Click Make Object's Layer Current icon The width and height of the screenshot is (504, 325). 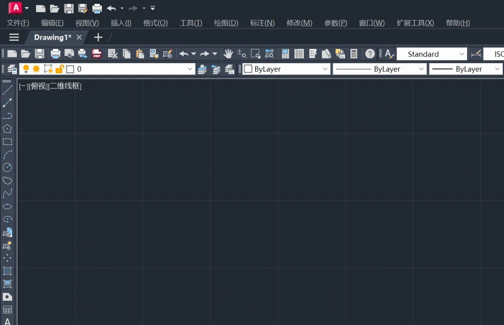tap(202, 69)
